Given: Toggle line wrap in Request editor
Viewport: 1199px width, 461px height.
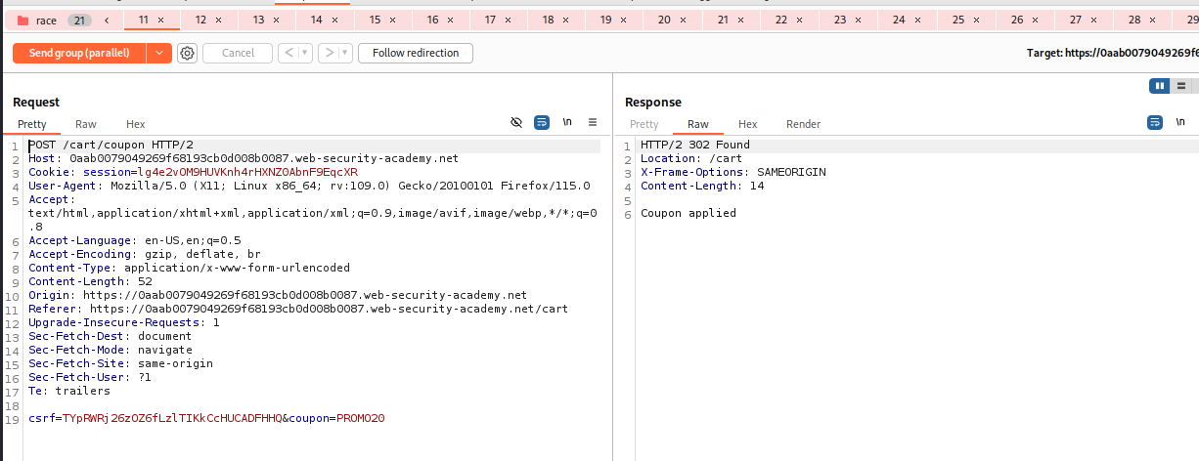Looking at the screenshot, I should (x=542, y=123).
